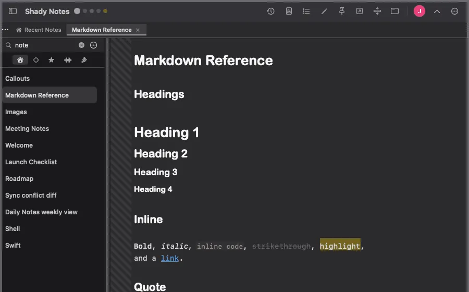Image resolution: width=469 pixels, height=292 pixels.
Task: Click the 'Heading 2' line
Action: point(161,154)
